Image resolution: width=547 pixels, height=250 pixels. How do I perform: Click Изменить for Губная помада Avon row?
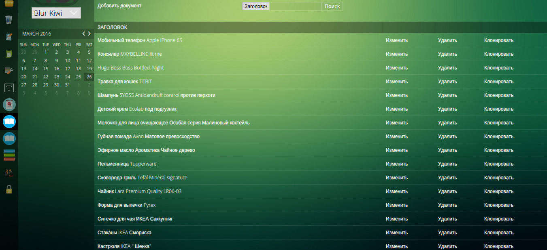pyautogui.click(x=397, y=137)
